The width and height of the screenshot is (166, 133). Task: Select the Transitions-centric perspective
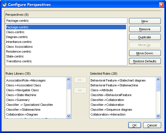click(x=66, y=61)
